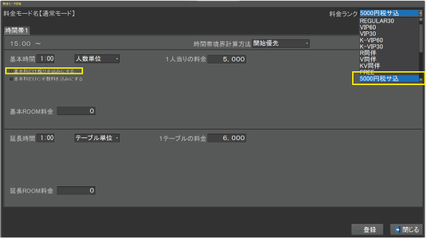Screen dimensions: 426x238
Task: Select VIP60 in the rank list
Action: (389, 27)
